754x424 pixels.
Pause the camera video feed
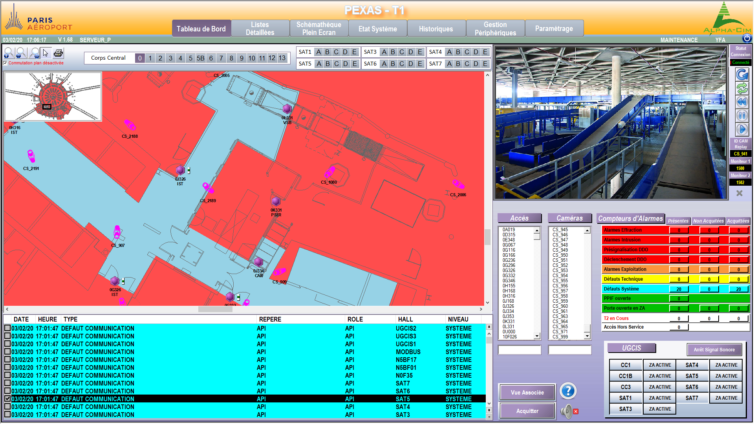coord(741,116)
